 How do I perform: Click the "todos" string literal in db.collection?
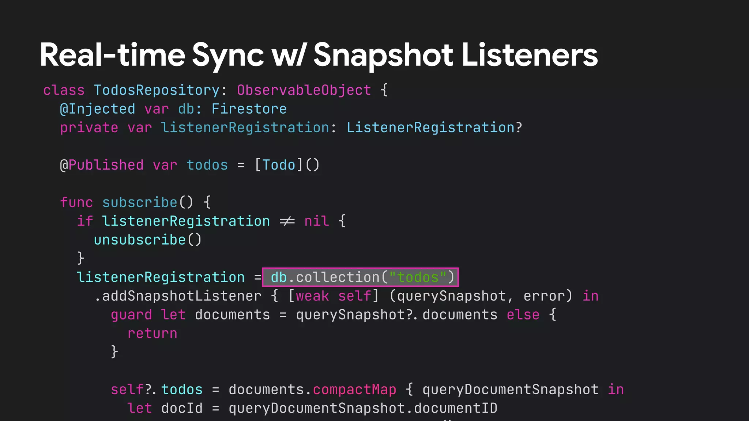coord(418,277)
